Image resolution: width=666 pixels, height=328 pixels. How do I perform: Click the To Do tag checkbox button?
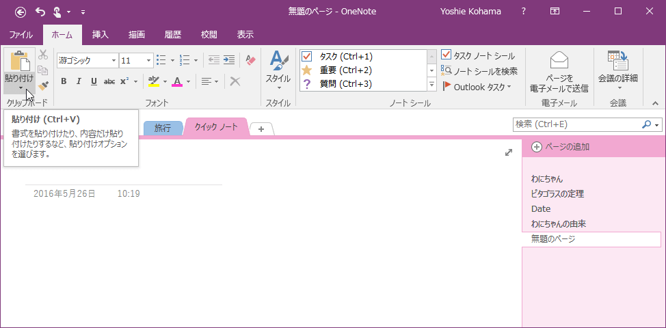point(478,55)
